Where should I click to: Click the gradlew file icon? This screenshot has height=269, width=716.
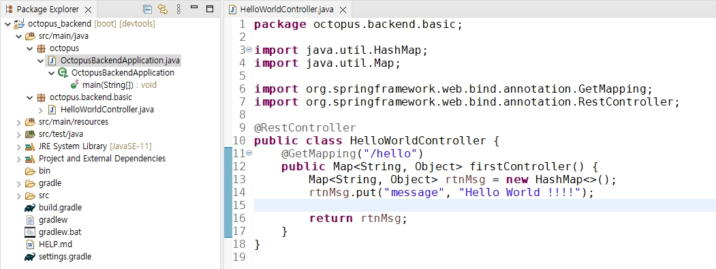click(30, 220)
